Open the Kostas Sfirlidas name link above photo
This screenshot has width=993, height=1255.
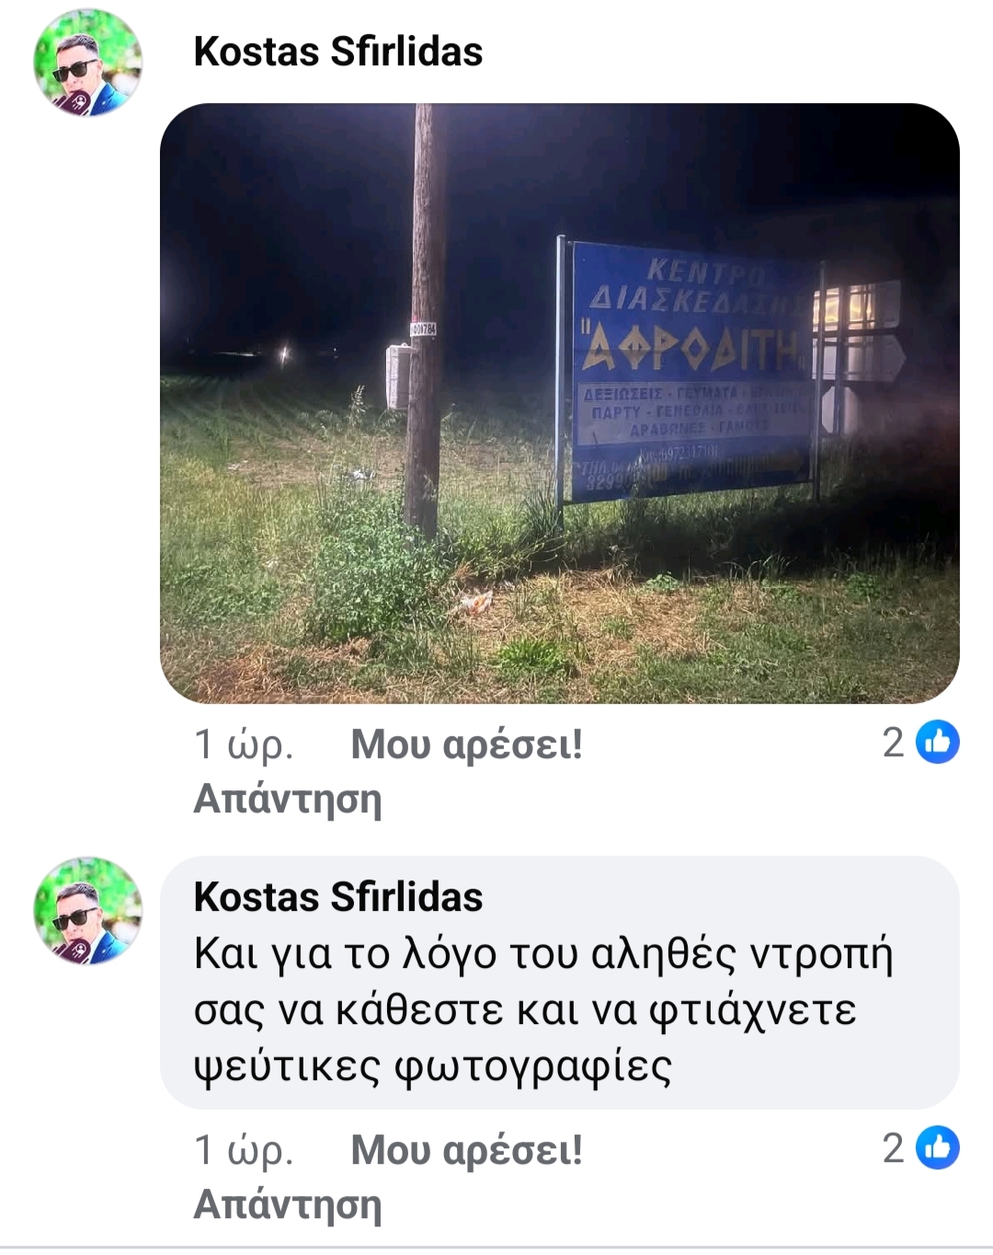click(337, 52)
